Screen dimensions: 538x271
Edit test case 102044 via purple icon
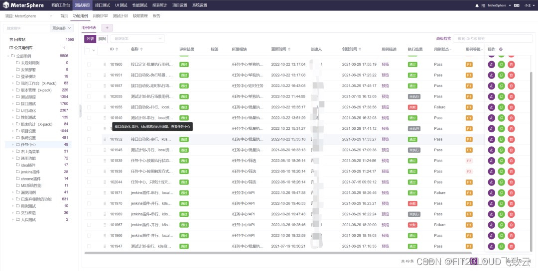(x=491, y=182)
